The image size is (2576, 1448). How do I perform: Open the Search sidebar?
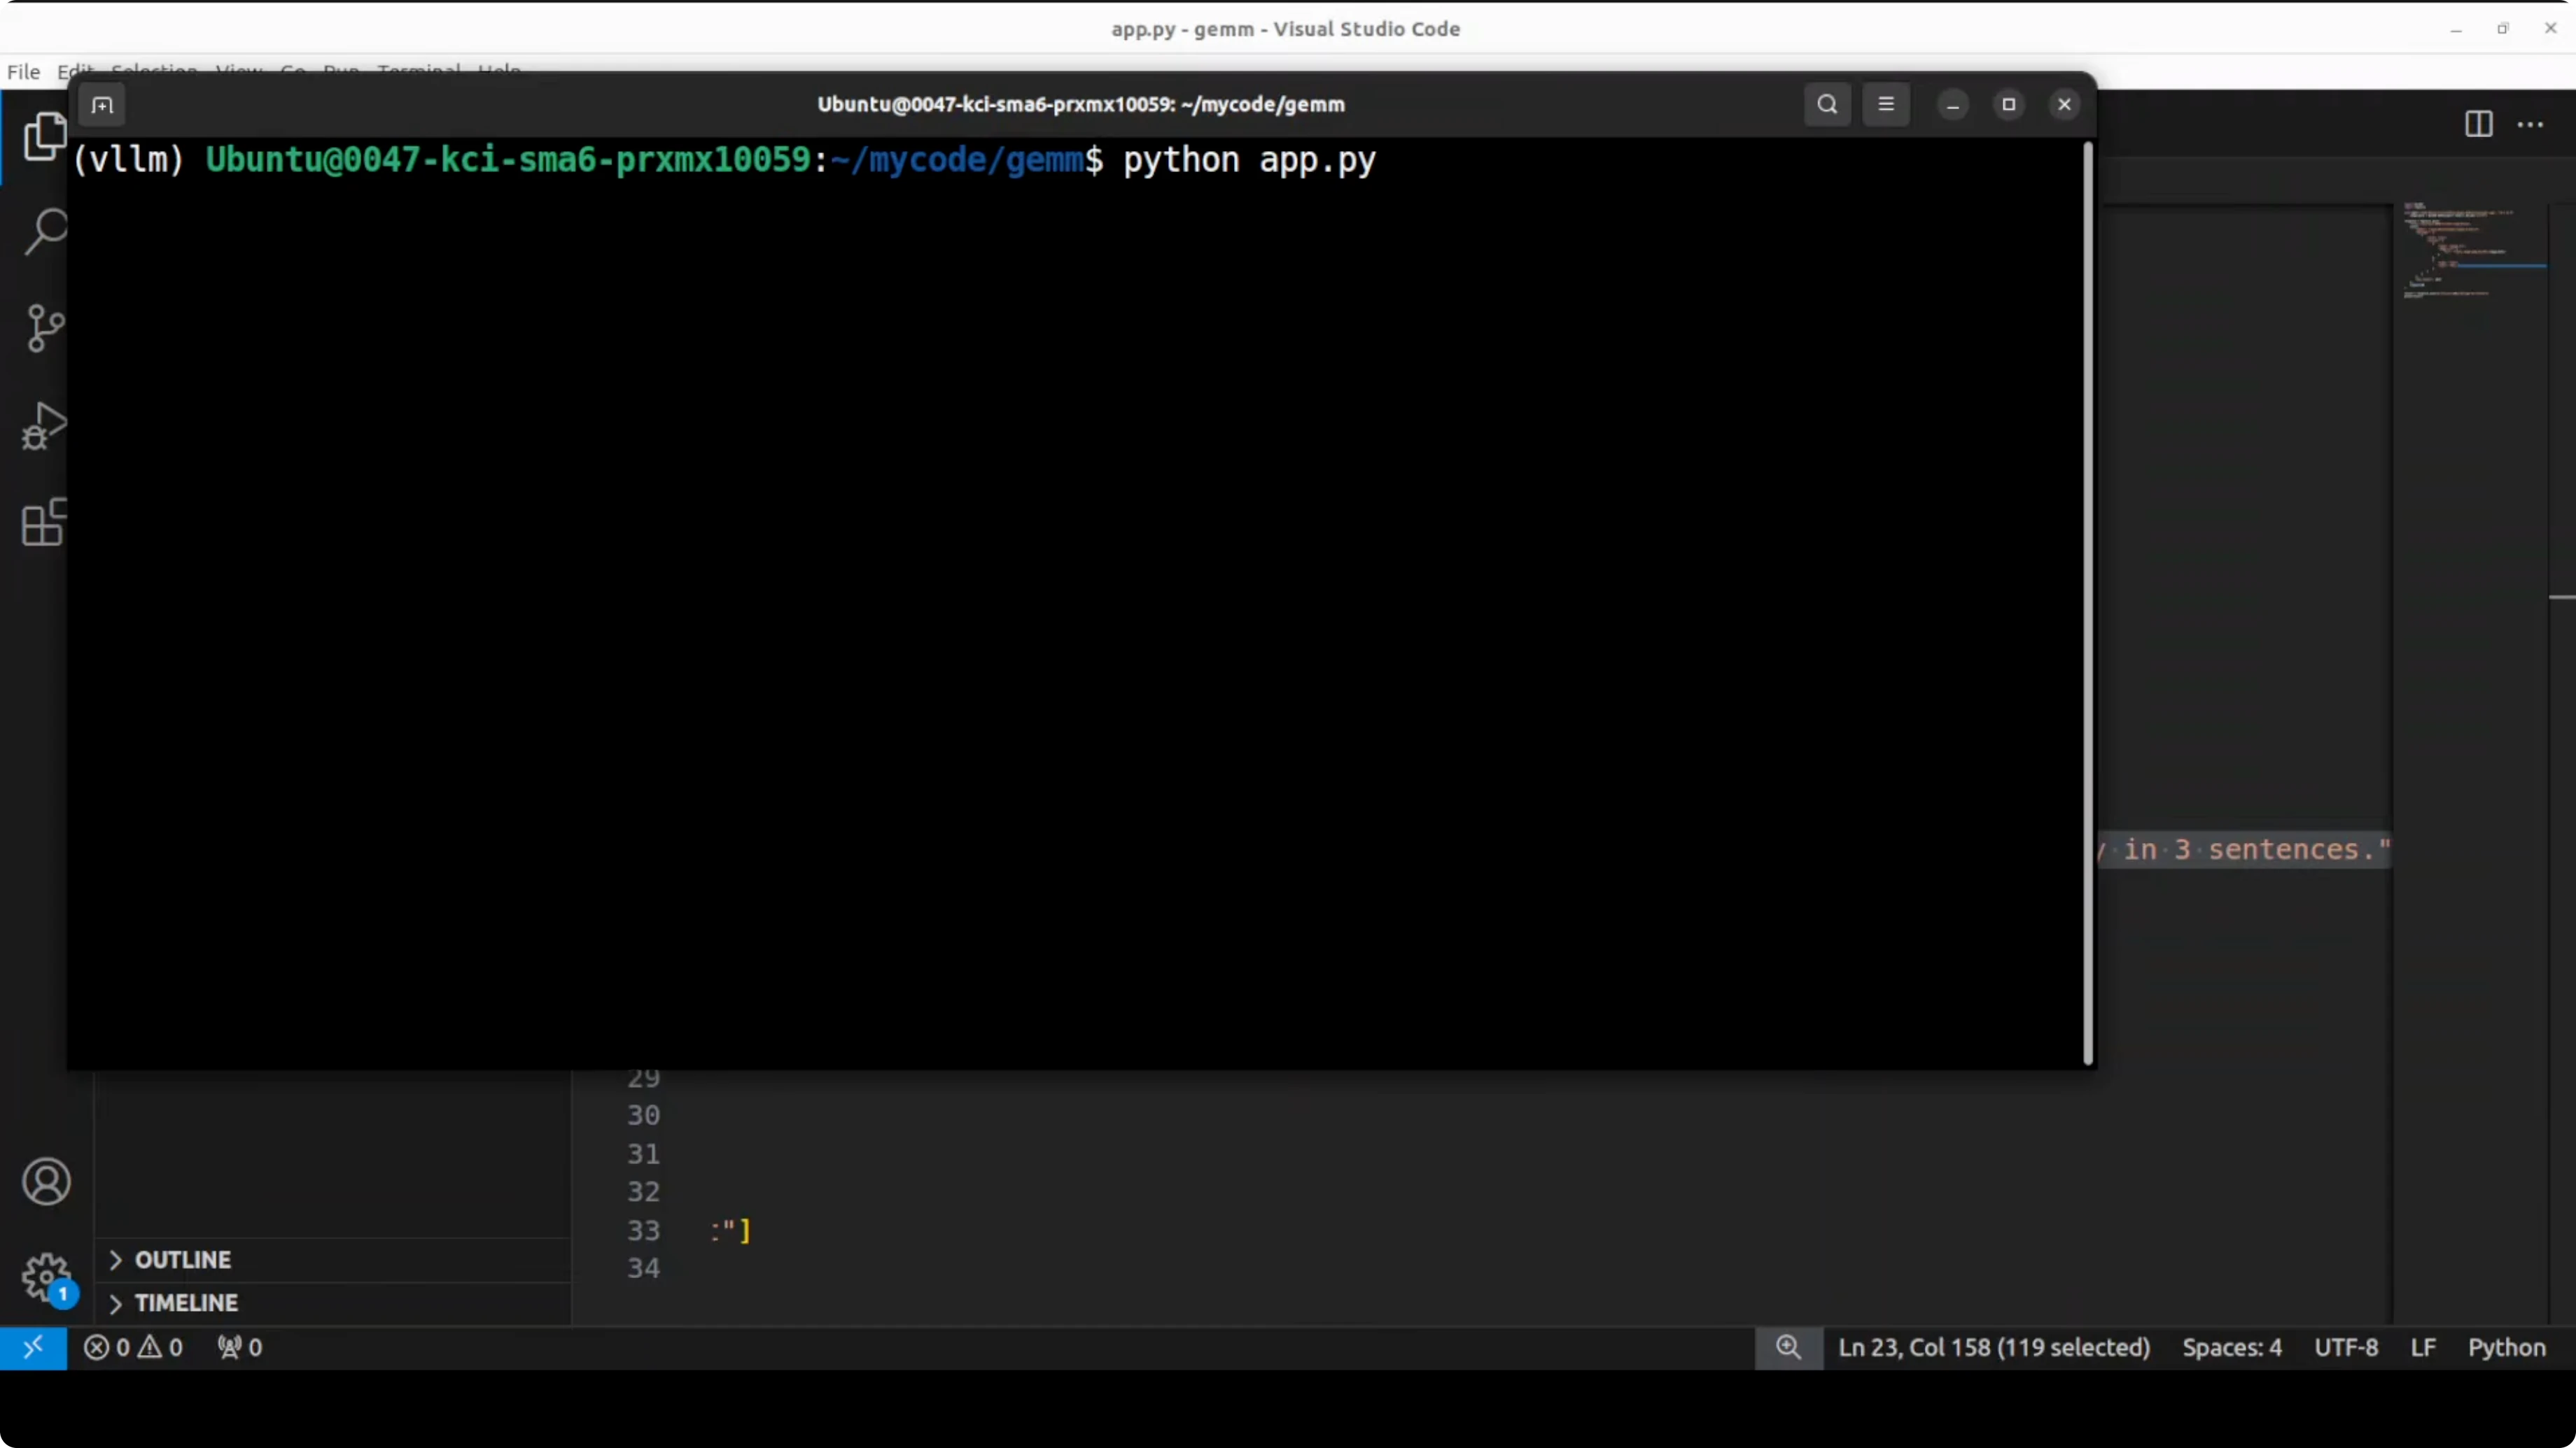(45, 230)
